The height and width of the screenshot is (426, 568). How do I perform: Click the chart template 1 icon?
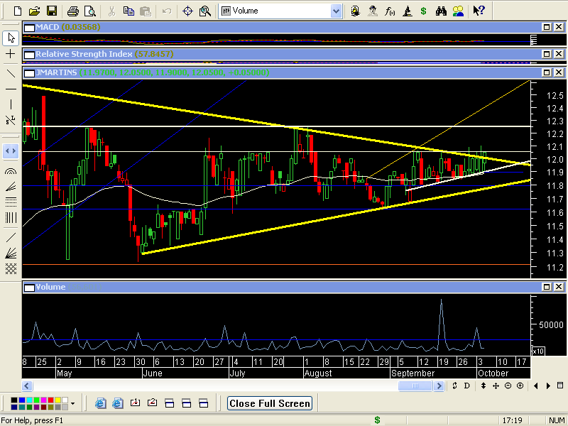point(135,403)
